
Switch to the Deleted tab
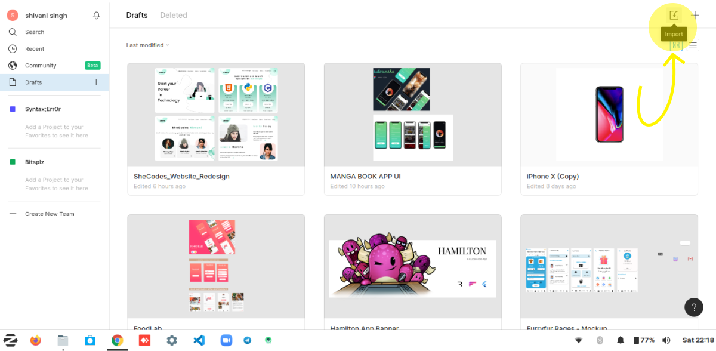(x=174, y=15)
